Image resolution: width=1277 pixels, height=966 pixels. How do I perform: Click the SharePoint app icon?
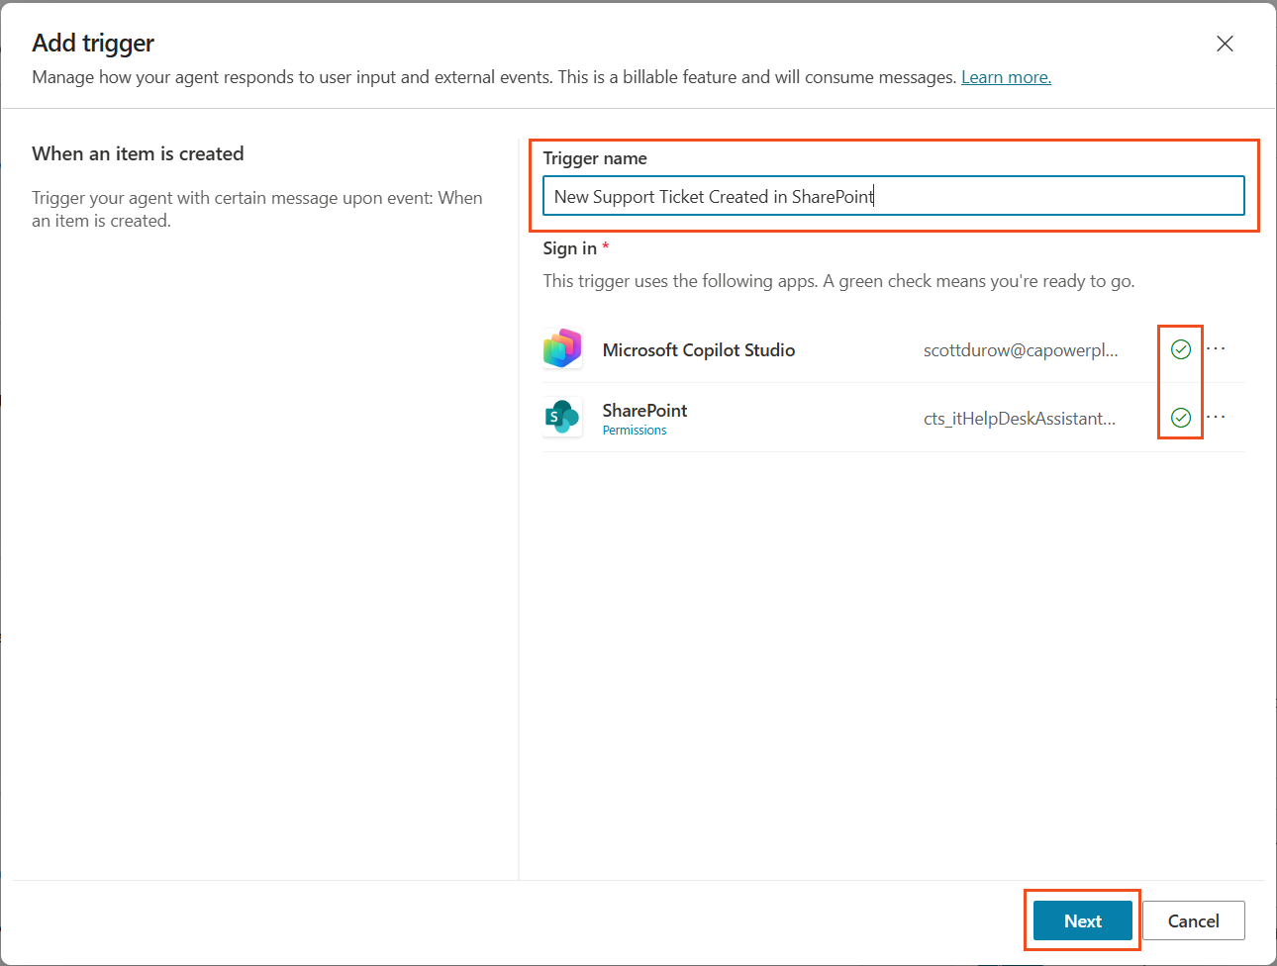click(x=562, y=417)
